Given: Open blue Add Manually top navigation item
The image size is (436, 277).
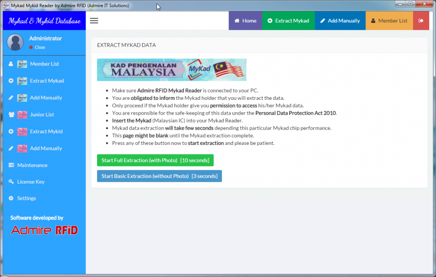Looking at the screenshot, I should click(340, 21).
